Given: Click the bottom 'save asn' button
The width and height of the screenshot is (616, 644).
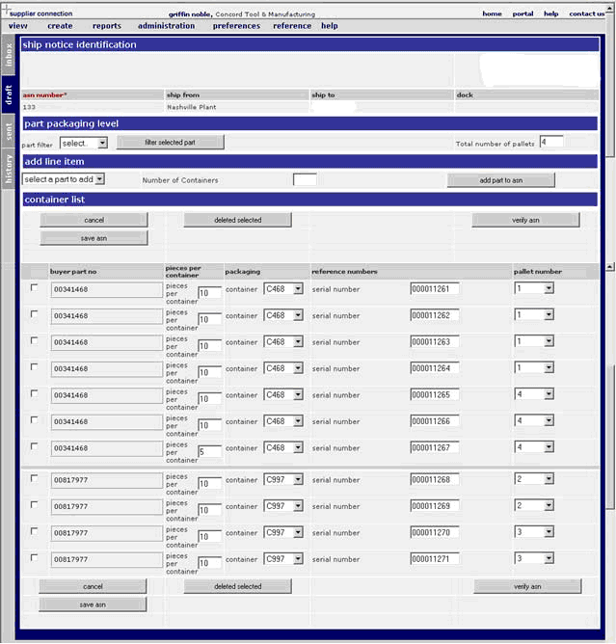Looking at the screenshot, I should pyautogui.click(x=93, y=604).
